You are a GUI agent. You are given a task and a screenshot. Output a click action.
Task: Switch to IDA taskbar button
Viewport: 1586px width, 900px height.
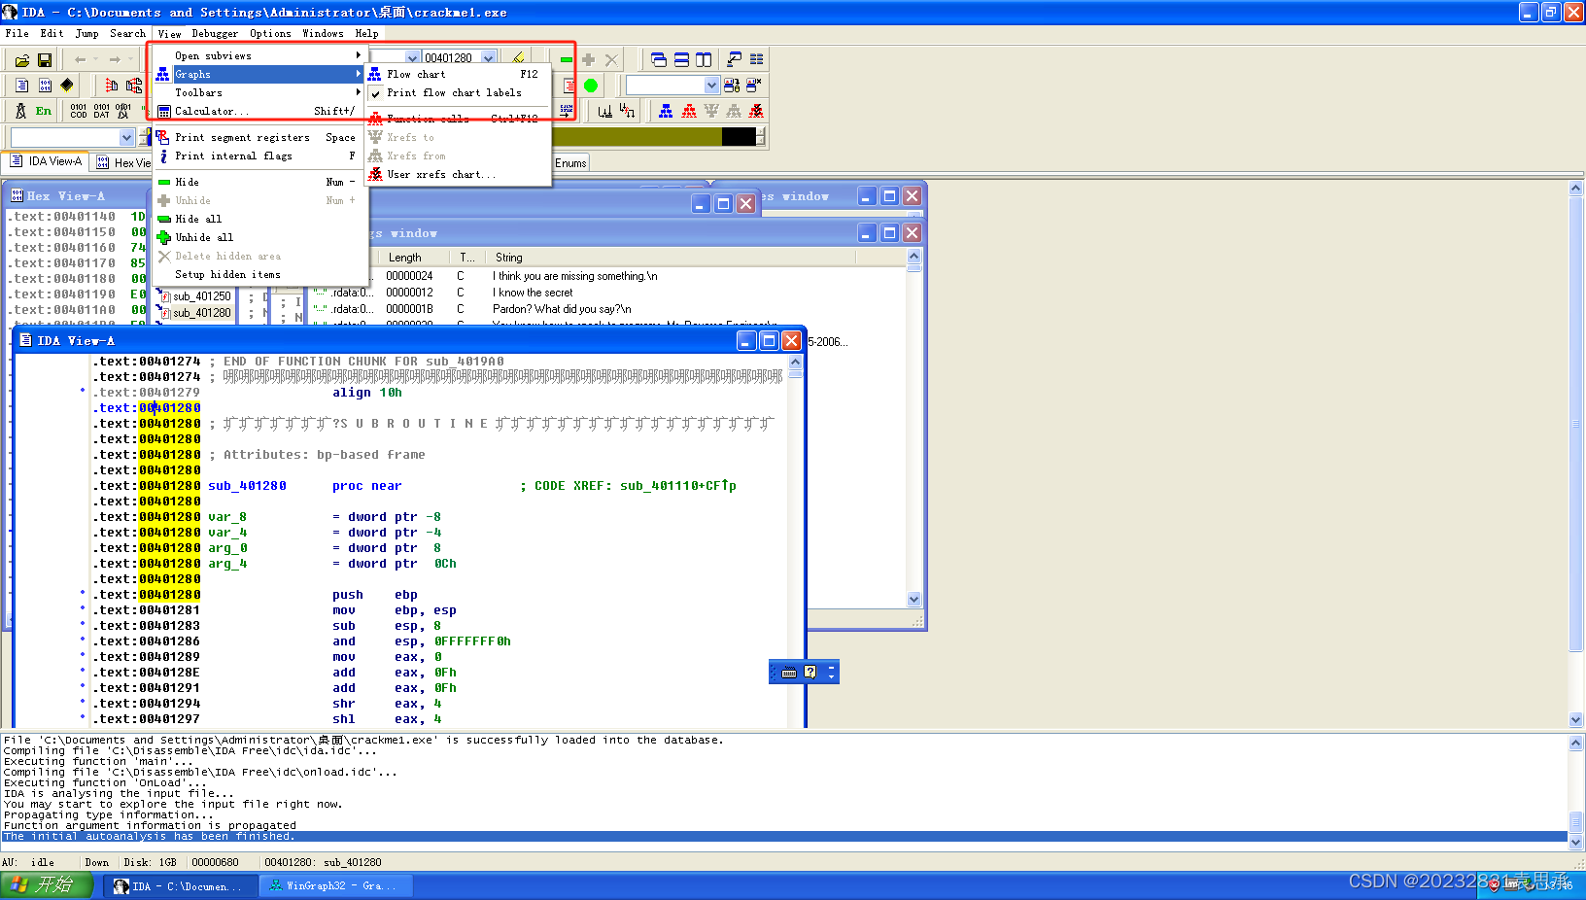[181, 885]
